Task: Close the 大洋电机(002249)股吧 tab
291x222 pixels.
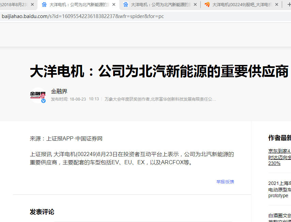Action: click(x=277, y=5)
